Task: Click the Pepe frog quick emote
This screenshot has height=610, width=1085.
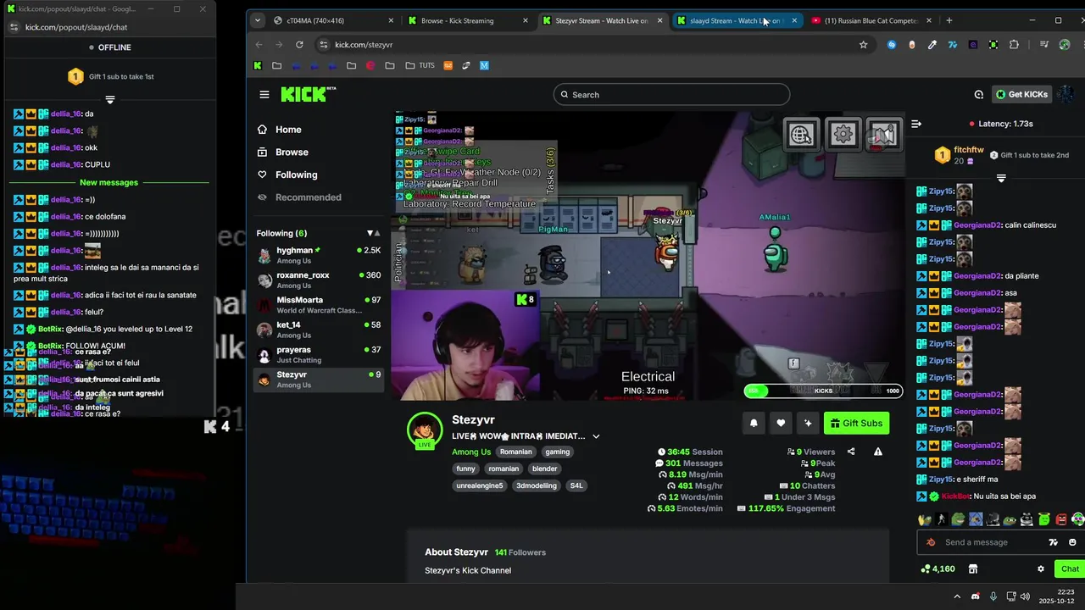Action: (x=958, y=519)
